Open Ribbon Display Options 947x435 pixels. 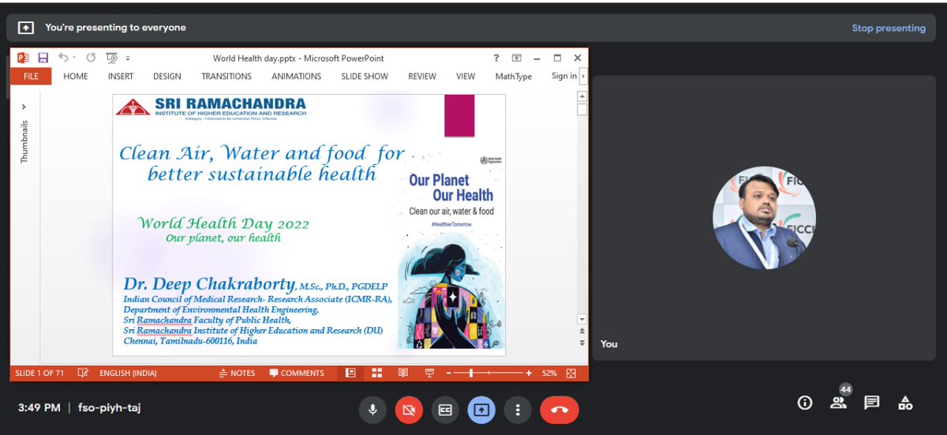click(x=517, y=58)
